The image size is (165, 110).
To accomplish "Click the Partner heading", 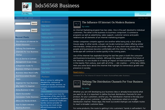I will tap(45, 77).
